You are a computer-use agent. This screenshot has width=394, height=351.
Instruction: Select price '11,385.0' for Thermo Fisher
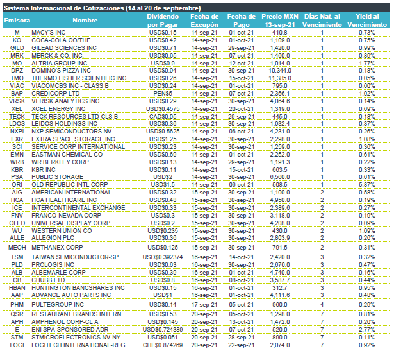coord(280,78)
